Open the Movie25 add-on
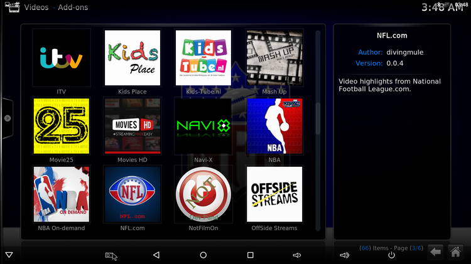The image size is (471, 264). point(62,127)
